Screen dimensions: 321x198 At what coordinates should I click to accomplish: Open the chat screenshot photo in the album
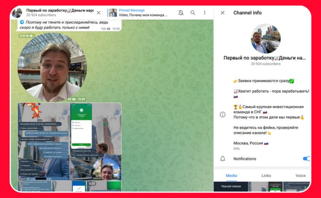(44, 141)
